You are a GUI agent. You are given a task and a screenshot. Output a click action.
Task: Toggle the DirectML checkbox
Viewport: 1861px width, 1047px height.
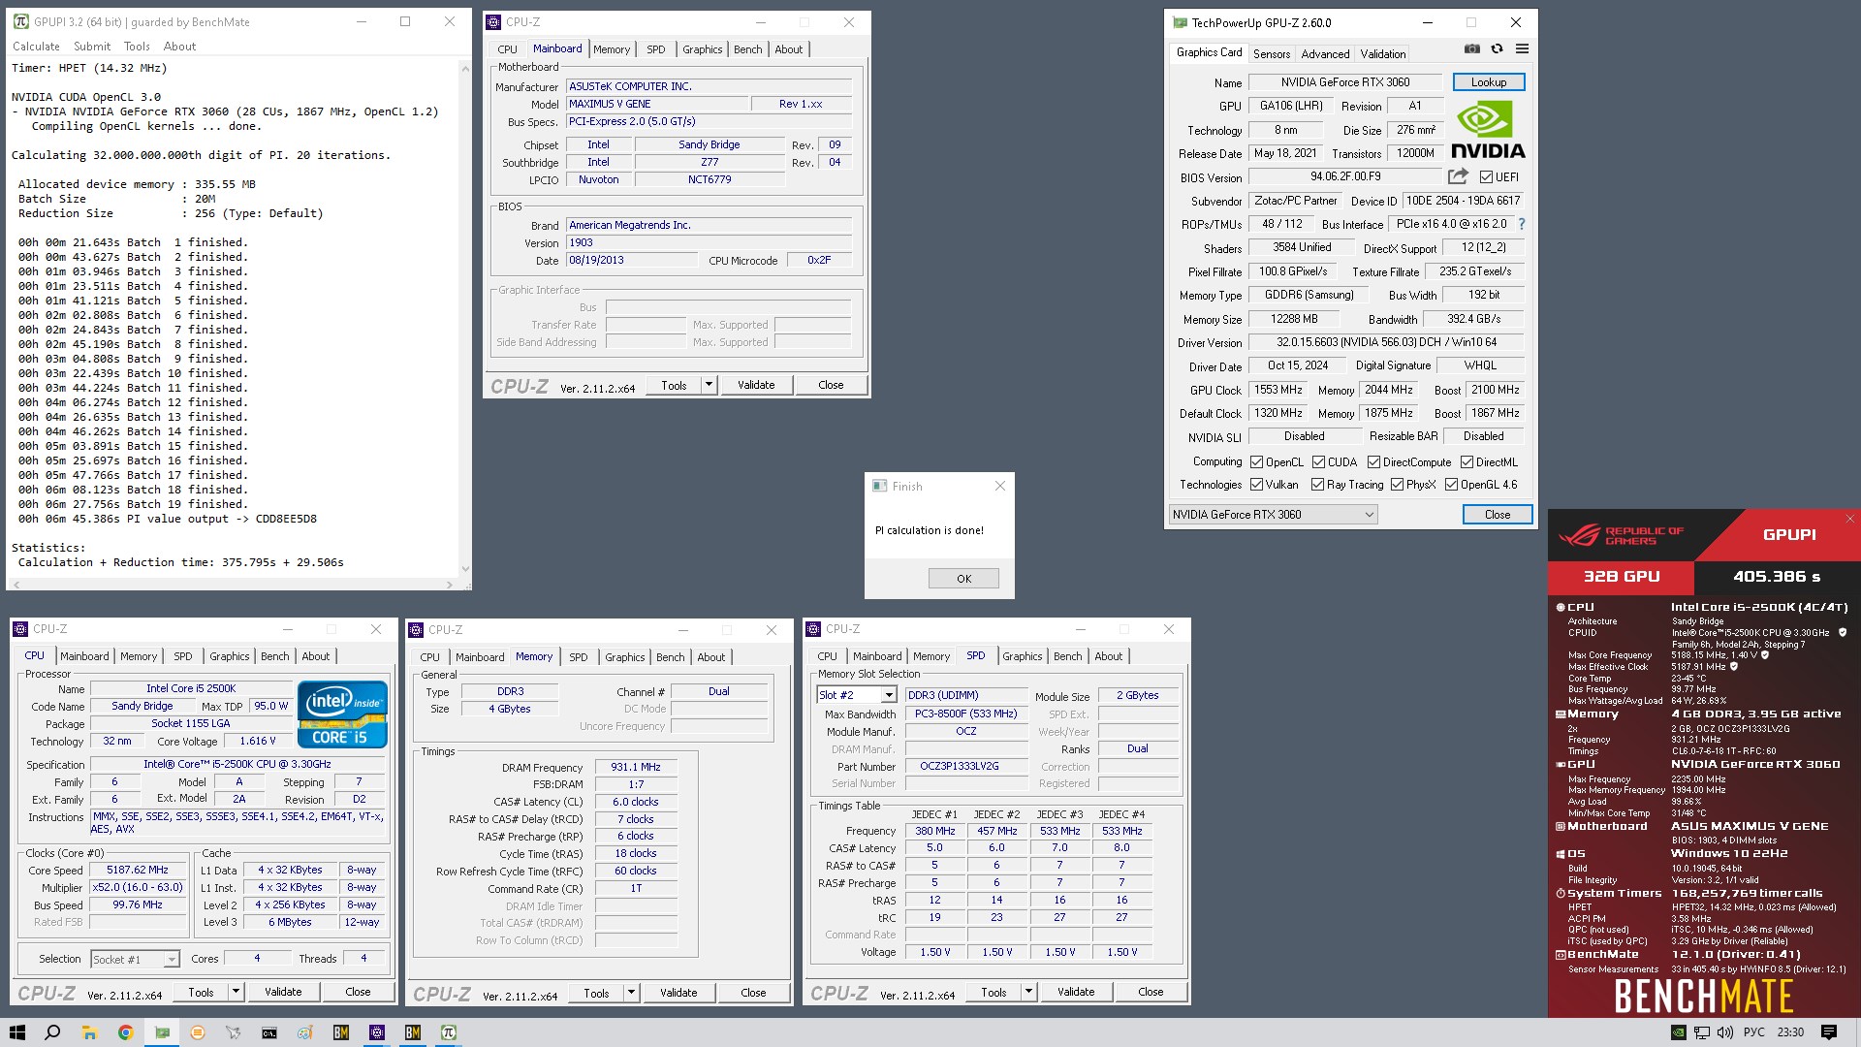[1467, 462]
